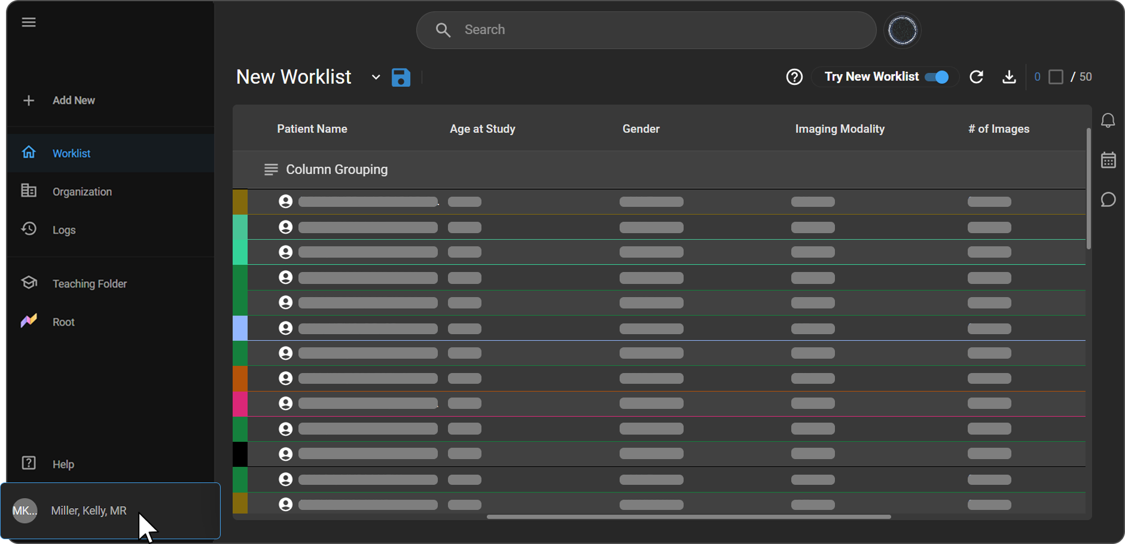Screen dimensions: 1125x544
Task: Click the Column Grouping row icon
Action: coord(271,170)
